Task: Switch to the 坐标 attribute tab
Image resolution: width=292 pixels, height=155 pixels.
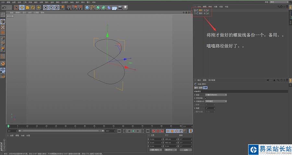Action: pos(201,88)
